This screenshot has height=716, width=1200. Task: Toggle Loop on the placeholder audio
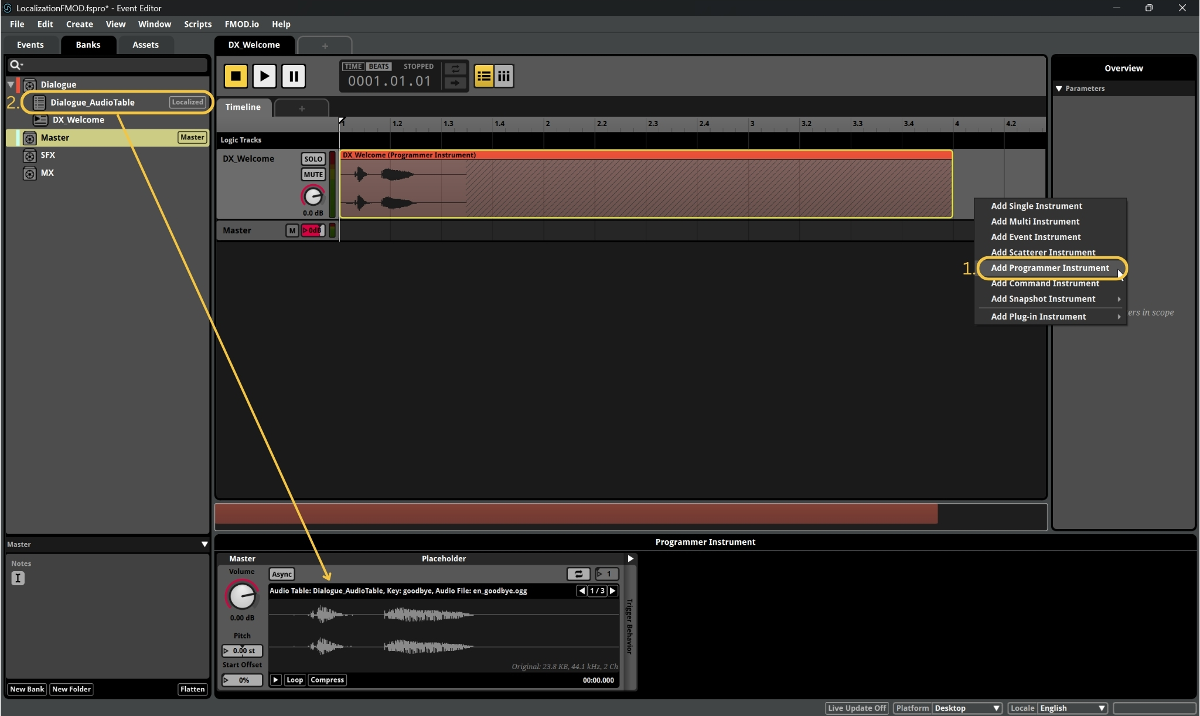pos(295,680)
